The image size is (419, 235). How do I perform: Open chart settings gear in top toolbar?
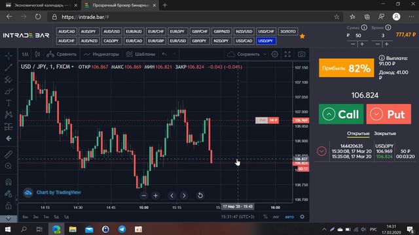(x=275, y=54)
